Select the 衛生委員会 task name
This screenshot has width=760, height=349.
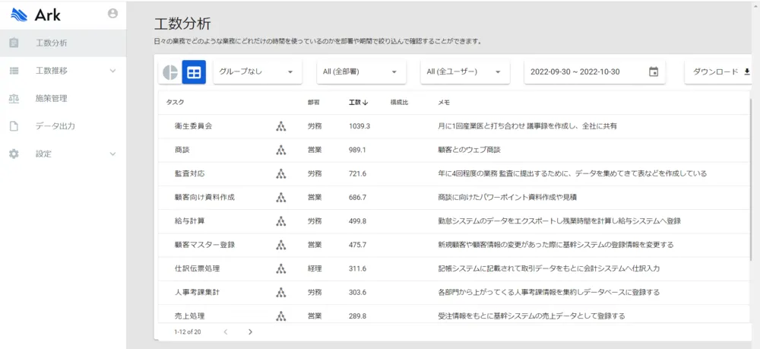coord(193,126)
